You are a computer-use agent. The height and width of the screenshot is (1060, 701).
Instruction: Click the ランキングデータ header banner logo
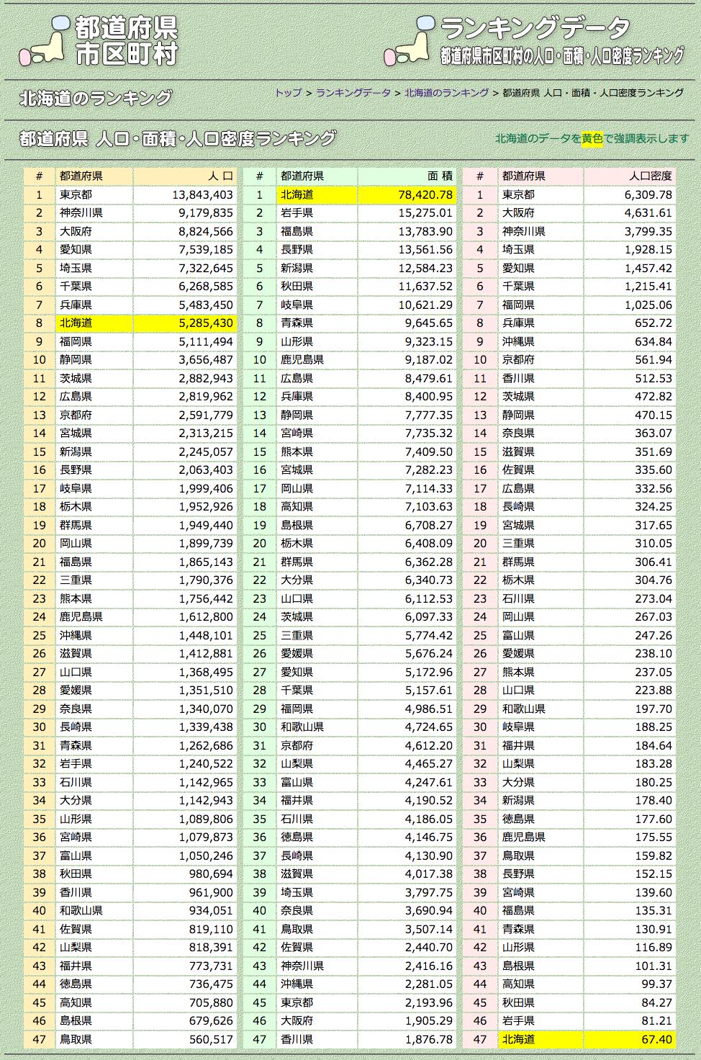coord(534,40)
